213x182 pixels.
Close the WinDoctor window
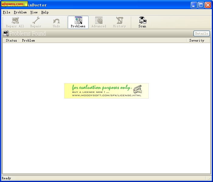[x=208, y=5]
